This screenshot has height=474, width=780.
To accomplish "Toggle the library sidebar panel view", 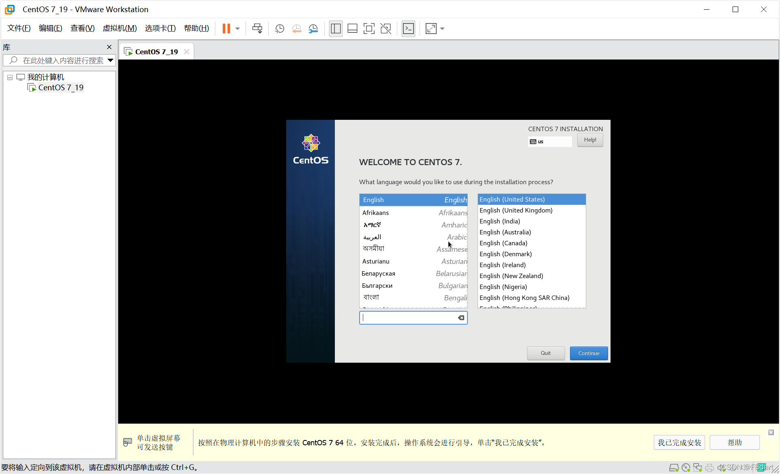I will tap(336, 28).
